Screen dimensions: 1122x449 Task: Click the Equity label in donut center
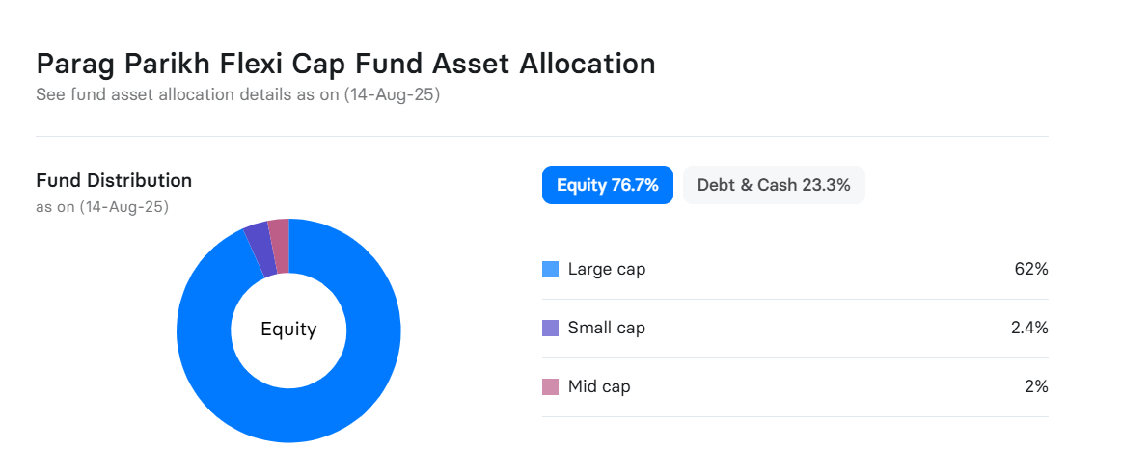coord(288,330)
